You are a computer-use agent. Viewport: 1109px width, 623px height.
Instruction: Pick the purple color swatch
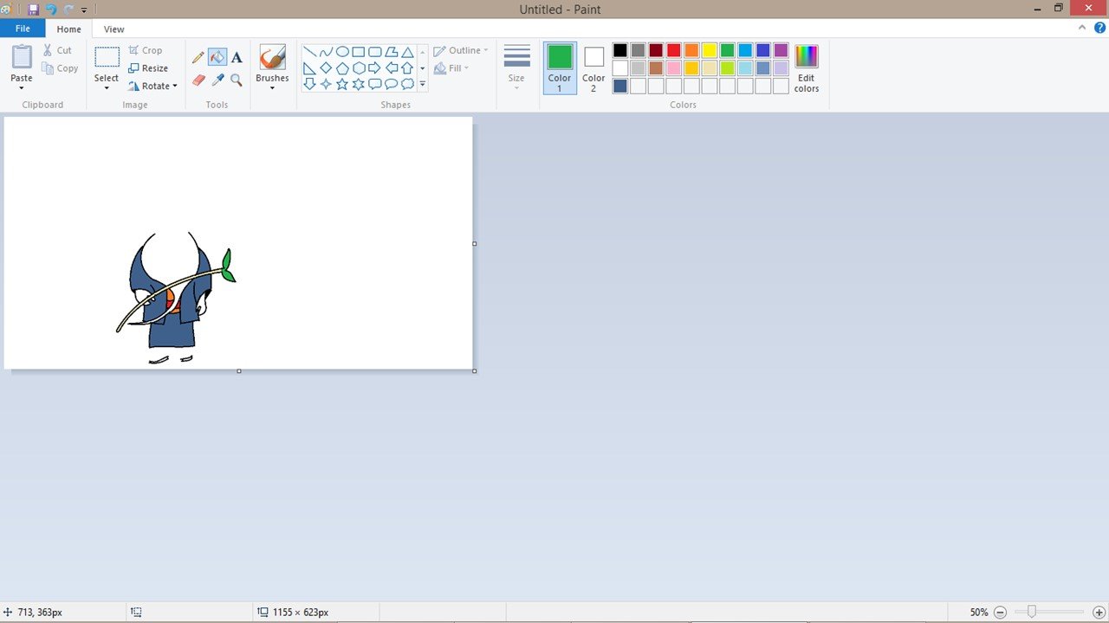(x=781, y=50)
